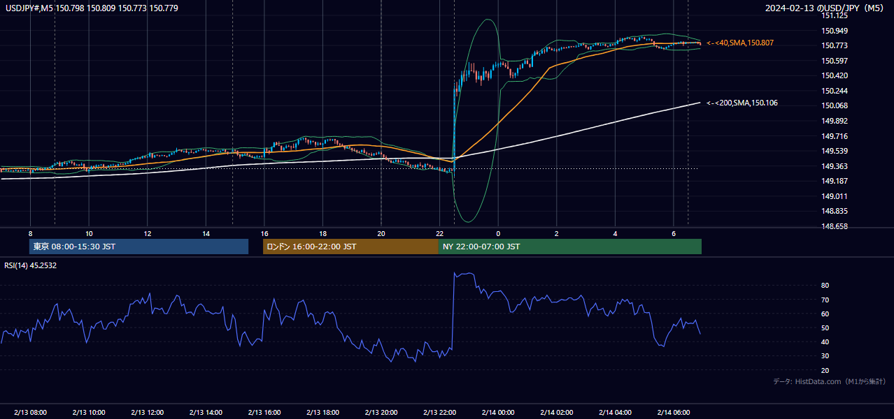This screenshot has height=419, width=894.
Task: Click the bottom time label 2/13 18:00
Action: pos(322,413)
